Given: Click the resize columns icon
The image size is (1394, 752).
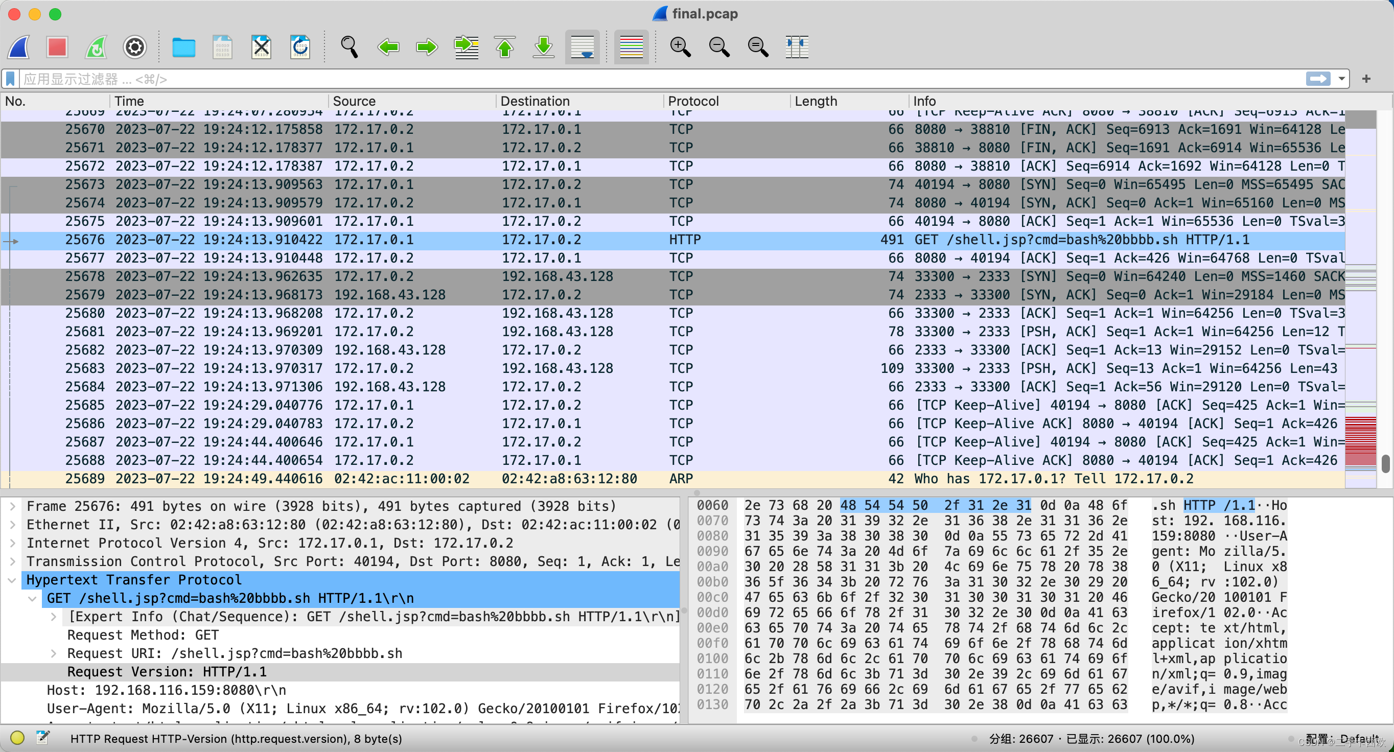Looking at the screenshot, I should pyautogui.click(x=797, y=47).
